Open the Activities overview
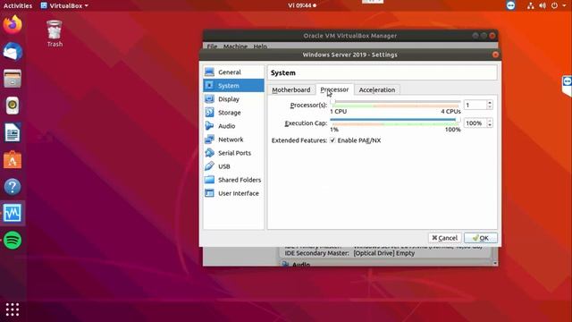 tap(18, 5)
